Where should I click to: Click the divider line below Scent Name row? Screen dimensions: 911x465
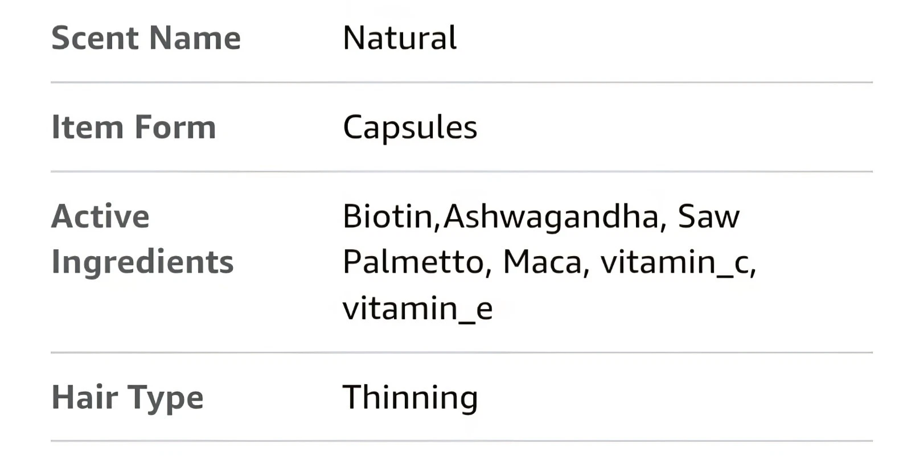pos(461,83)
